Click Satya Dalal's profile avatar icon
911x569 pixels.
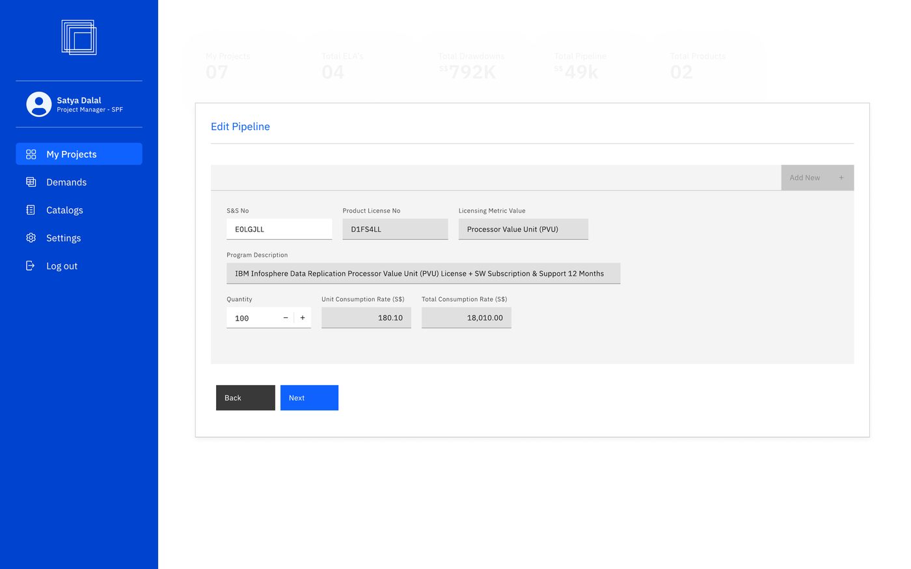click(39, 104)
